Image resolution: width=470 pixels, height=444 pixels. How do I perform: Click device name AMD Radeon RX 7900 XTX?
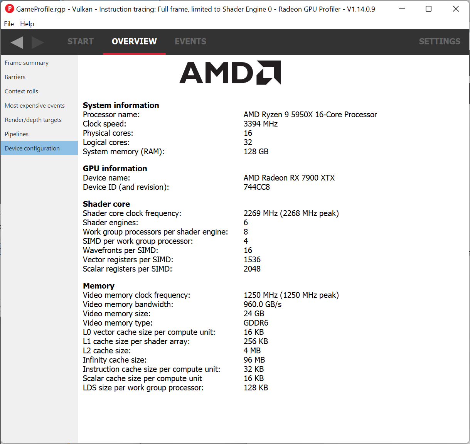(x=289, y=178)
